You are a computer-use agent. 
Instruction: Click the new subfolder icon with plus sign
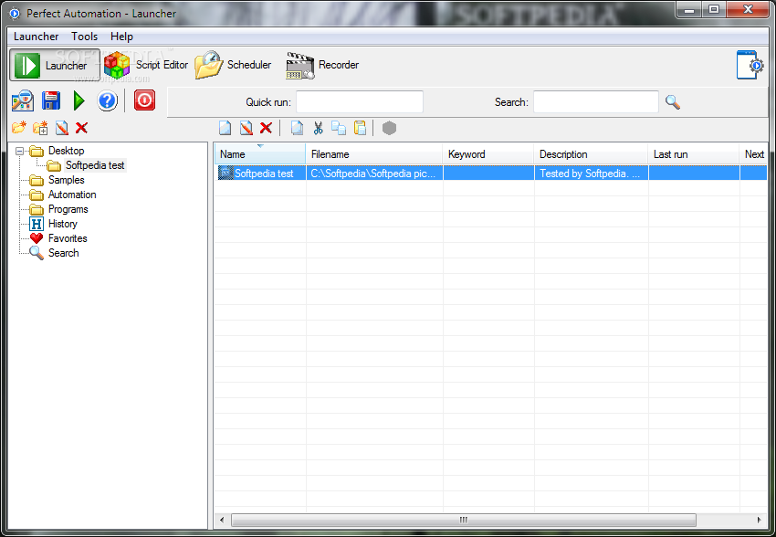[x=40, y=128]
